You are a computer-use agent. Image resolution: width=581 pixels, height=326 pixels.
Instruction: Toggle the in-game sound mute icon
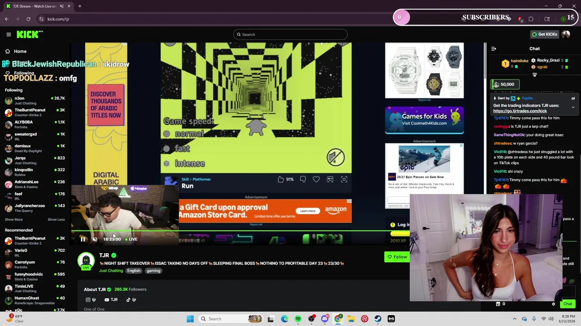(335, 157)
